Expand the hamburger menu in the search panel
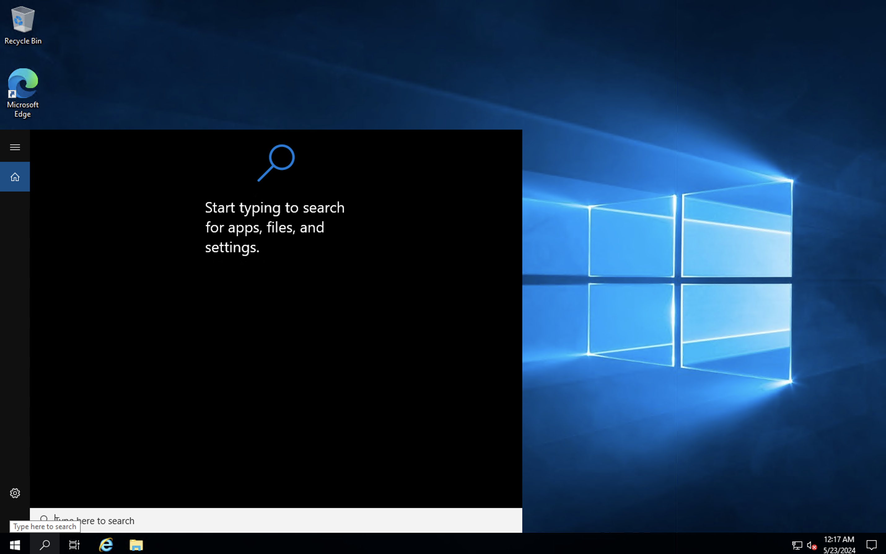 (x=15, y=147)
